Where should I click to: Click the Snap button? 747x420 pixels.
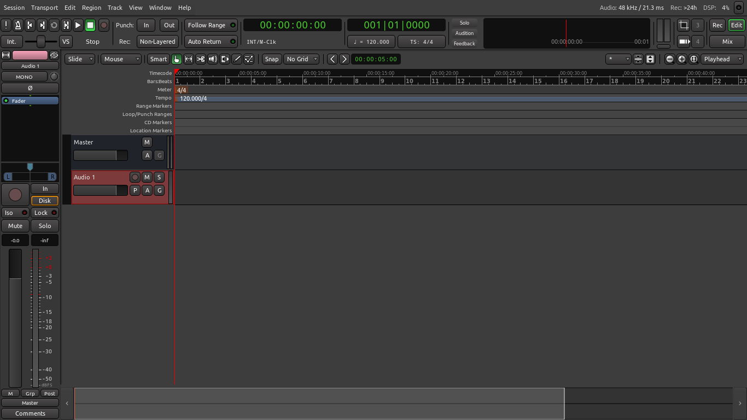click(x=271, y=59)
